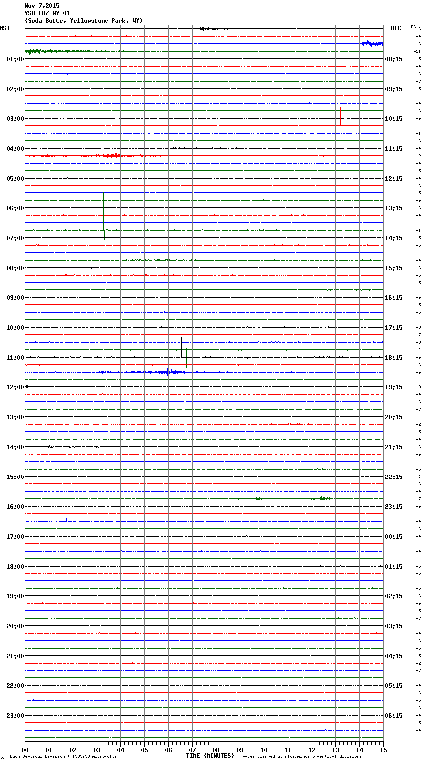423x763 pixels.
Task: Select the 23:00 MST time label
Action: [15, 716]
